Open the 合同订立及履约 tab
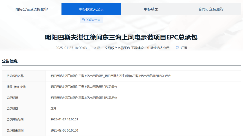243x136 pixels. (211, 9)
